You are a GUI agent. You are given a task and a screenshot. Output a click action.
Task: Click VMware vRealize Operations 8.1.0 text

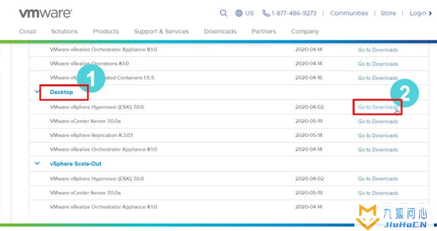[89, 64]
